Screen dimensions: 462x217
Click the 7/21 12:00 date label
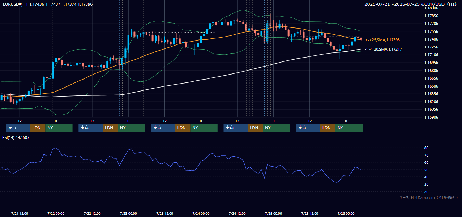point(20,213)
